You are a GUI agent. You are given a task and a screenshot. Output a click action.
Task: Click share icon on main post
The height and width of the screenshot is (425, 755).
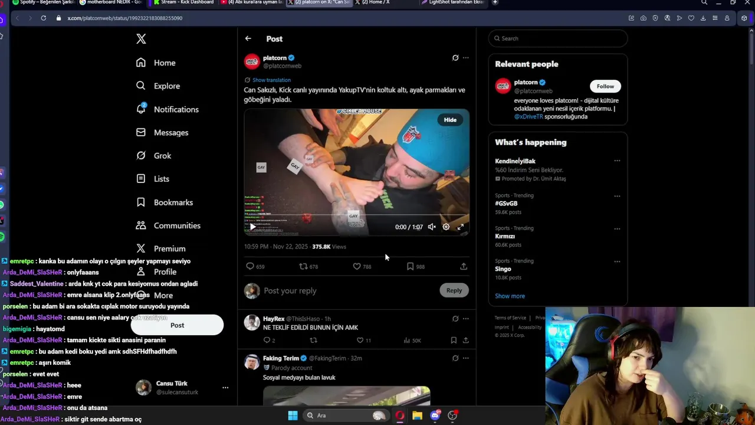464,266
